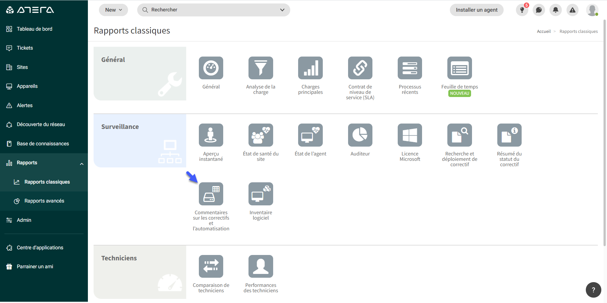Expand the search bar dropdown arrow

(x=282, y=10)
